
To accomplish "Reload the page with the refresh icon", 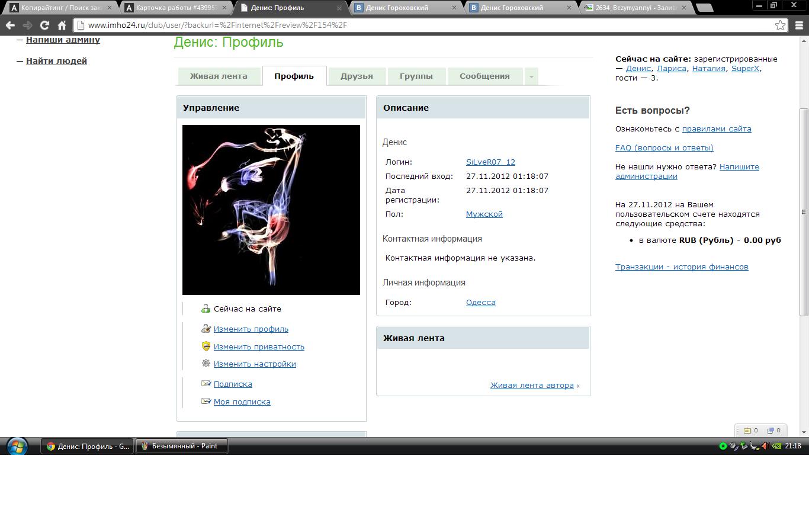I will (x=44, y=25).
